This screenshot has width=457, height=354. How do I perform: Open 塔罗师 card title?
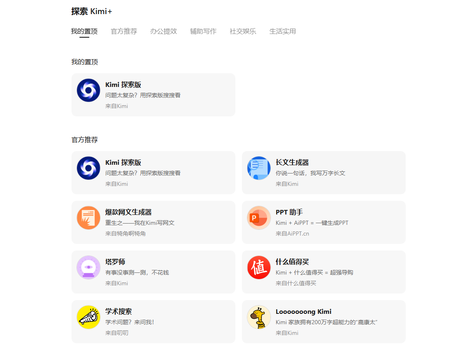click(x=115, y=262)
